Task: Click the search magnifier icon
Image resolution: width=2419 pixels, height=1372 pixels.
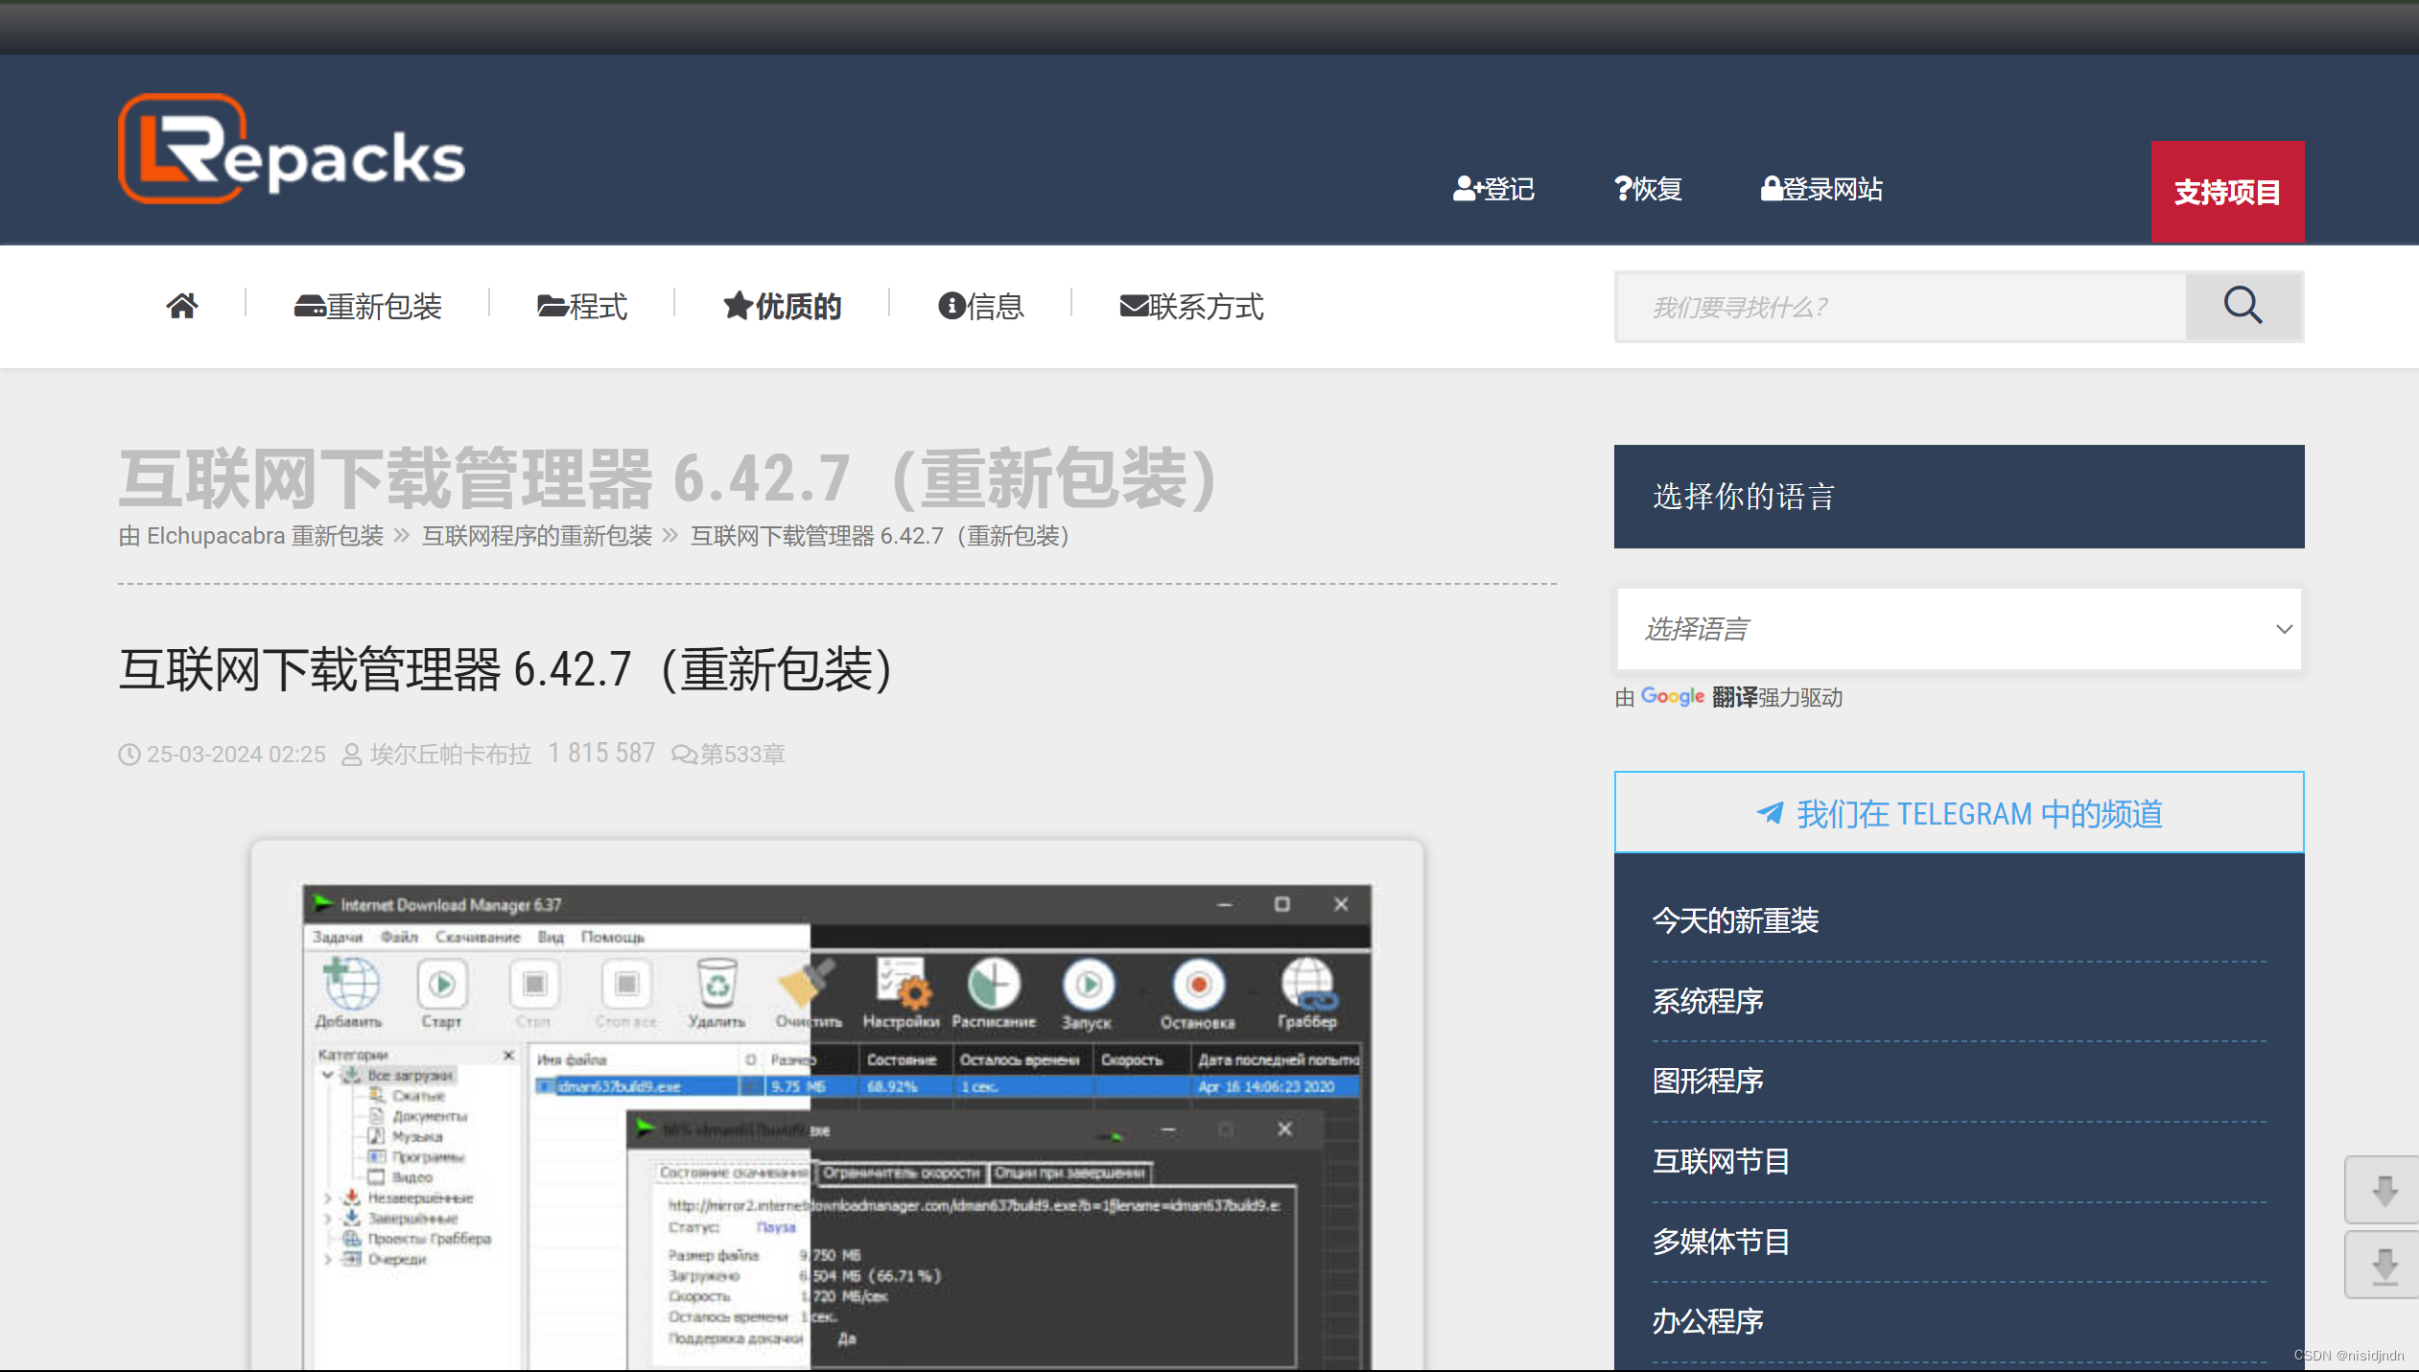Action: click(x=2243, y=306)
